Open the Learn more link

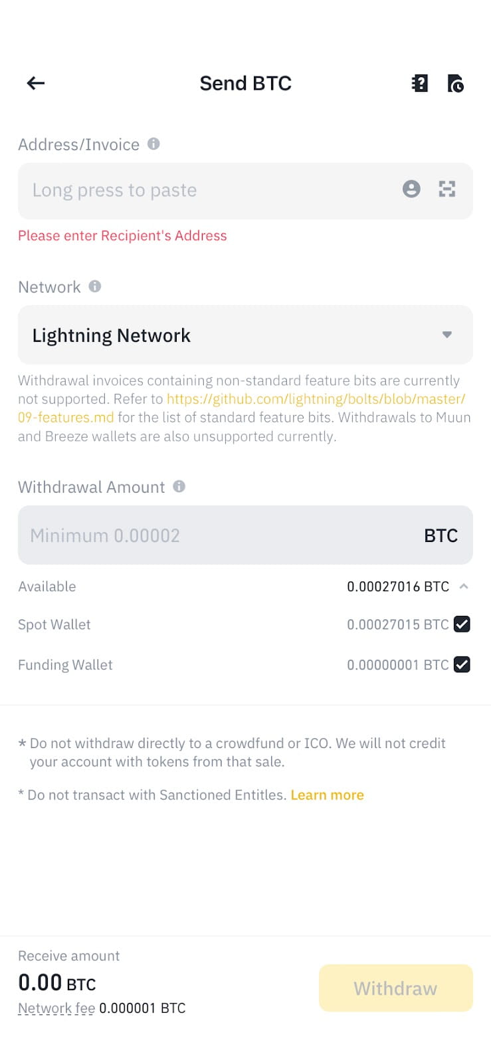(327, 795)
